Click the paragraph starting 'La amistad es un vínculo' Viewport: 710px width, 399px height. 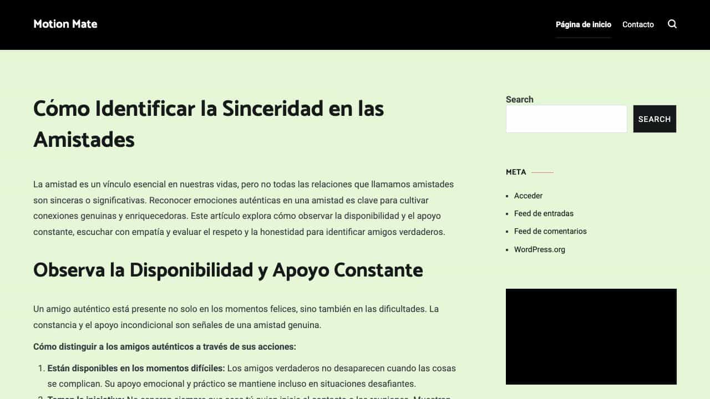(244, 208)
